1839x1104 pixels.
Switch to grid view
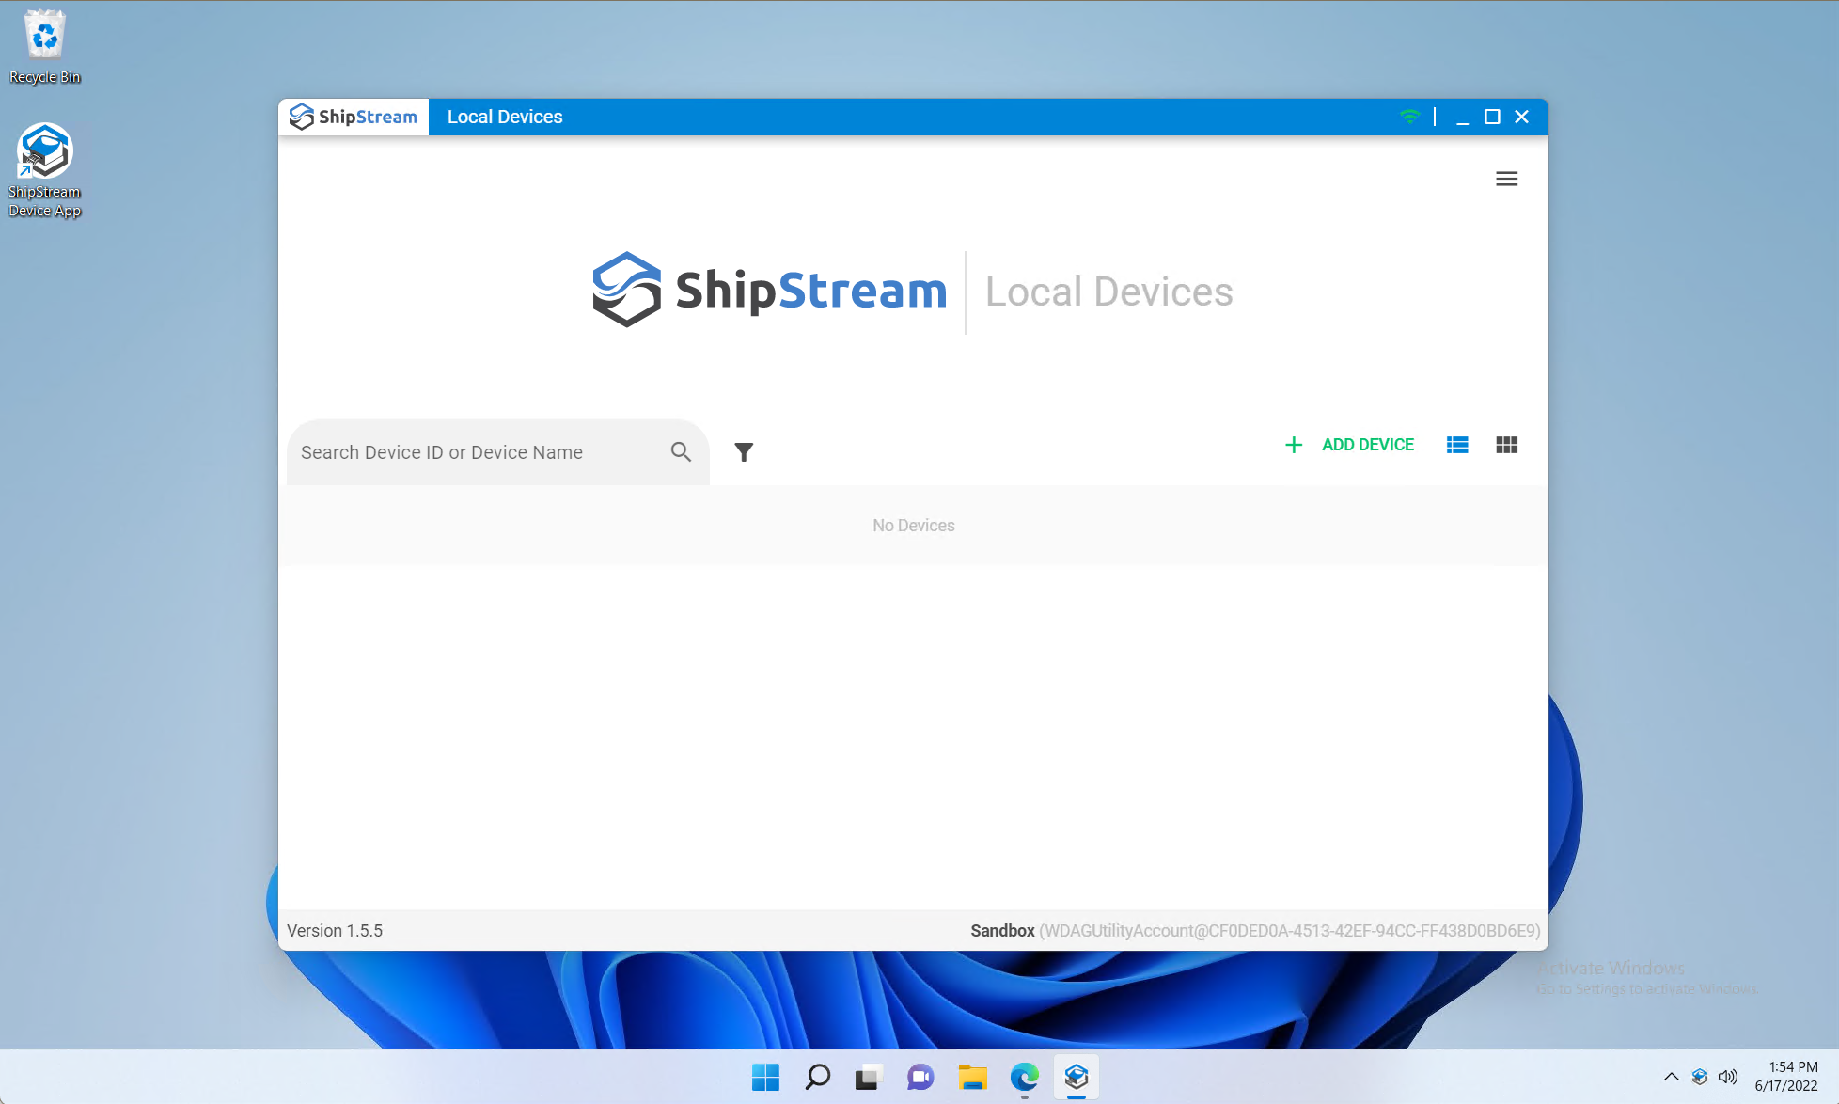[1506, 445]
